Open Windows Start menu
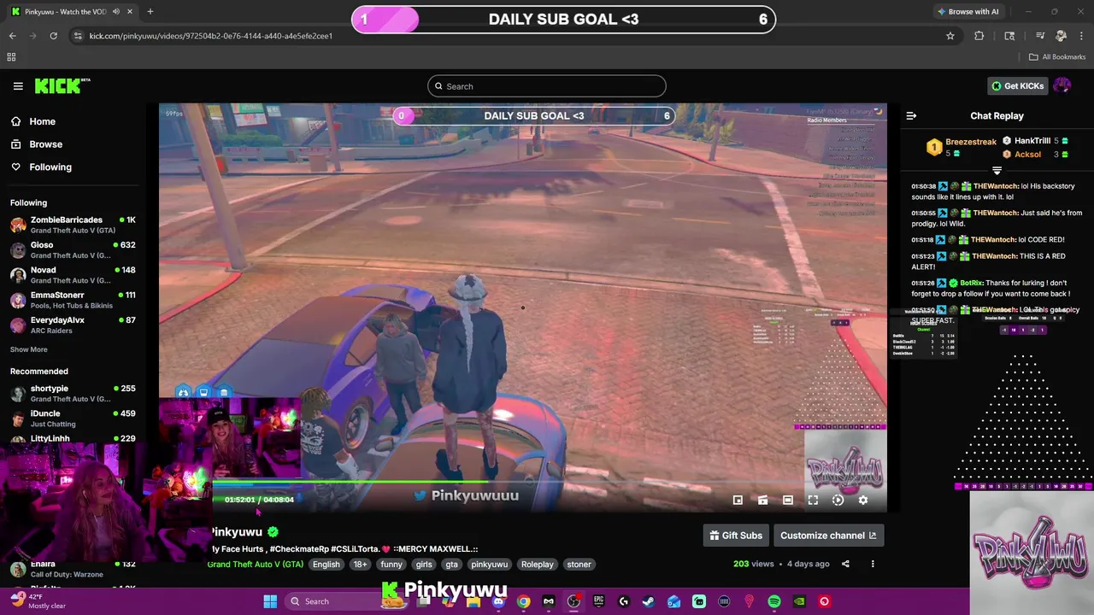 (x=270, y=601)
